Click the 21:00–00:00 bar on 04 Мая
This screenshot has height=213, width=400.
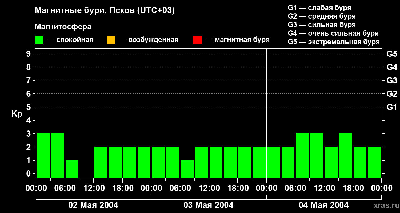pyautogui.click(x=374, y=162)
